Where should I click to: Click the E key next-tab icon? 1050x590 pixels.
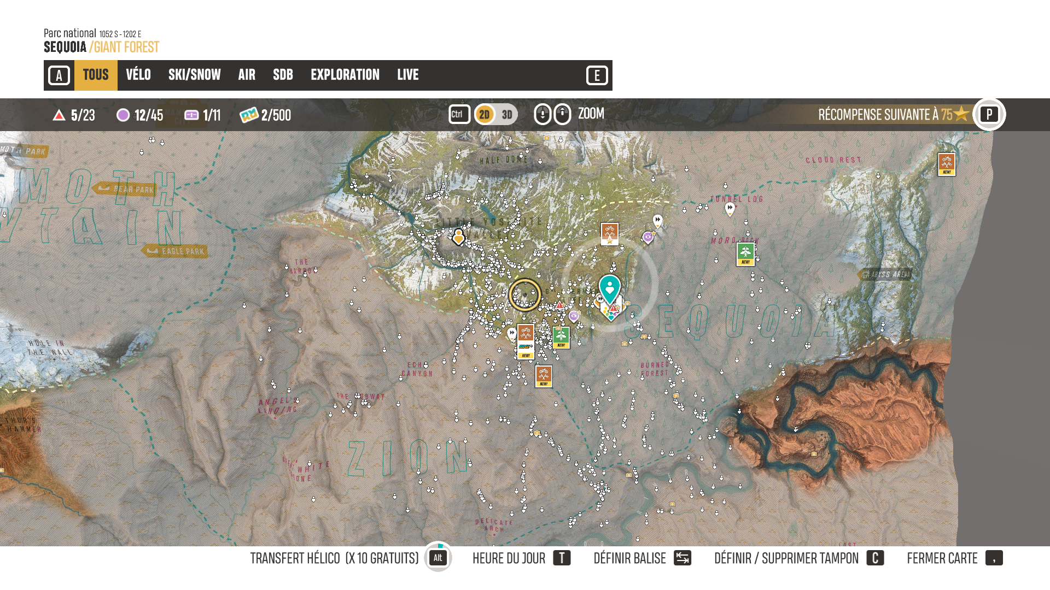pyautogui.click(x=597, y=75)
